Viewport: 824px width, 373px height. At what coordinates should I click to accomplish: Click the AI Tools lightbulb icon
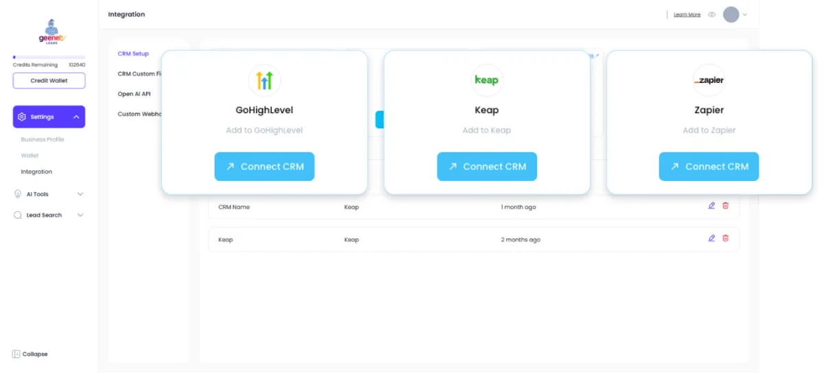coord(18,194)
